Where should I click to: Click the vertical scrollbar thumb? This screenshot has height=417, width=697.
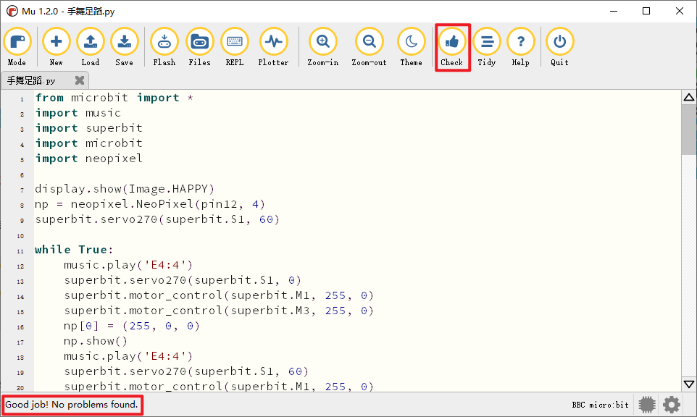pyautogui.click(x=689, y=130)
